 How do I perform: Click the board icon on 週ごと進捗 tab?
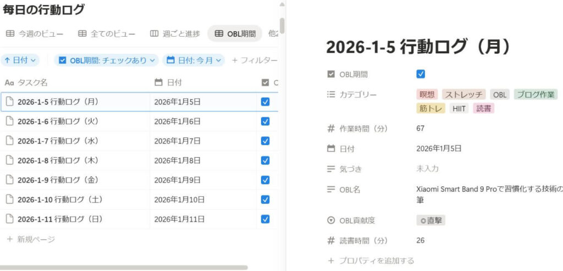(154, 34)
